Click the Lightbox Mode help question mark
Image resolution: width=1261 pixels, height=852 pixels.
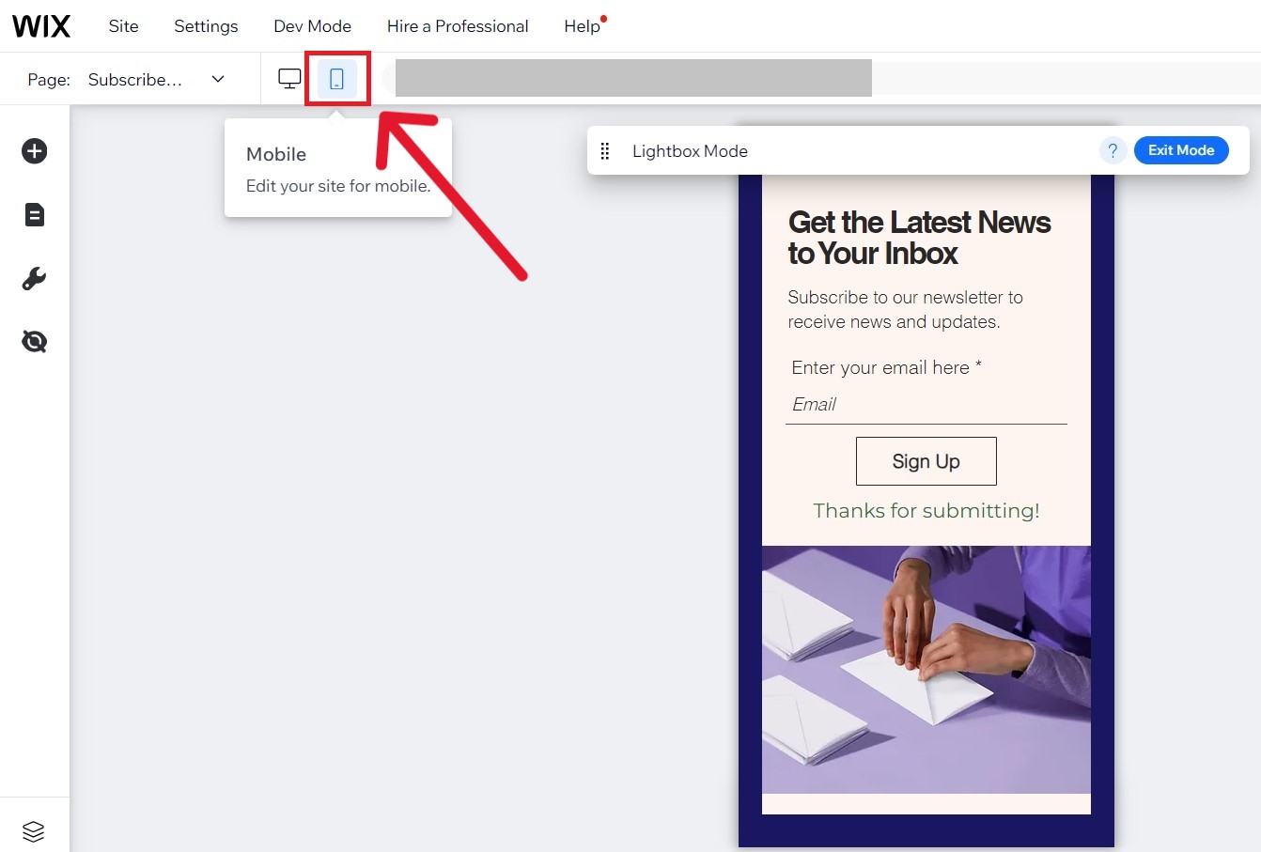pyautogui.click(x=1113, y=149)
